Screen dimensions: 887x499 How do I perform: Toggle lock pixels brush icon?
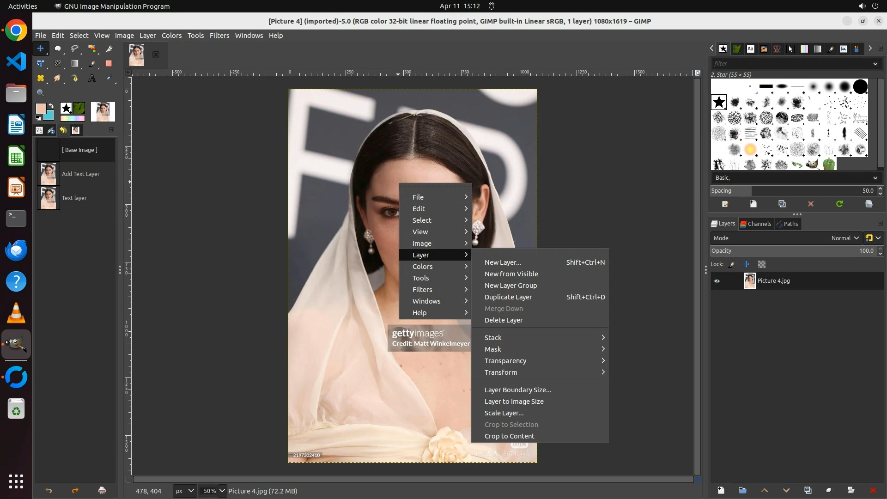(731, 264)
